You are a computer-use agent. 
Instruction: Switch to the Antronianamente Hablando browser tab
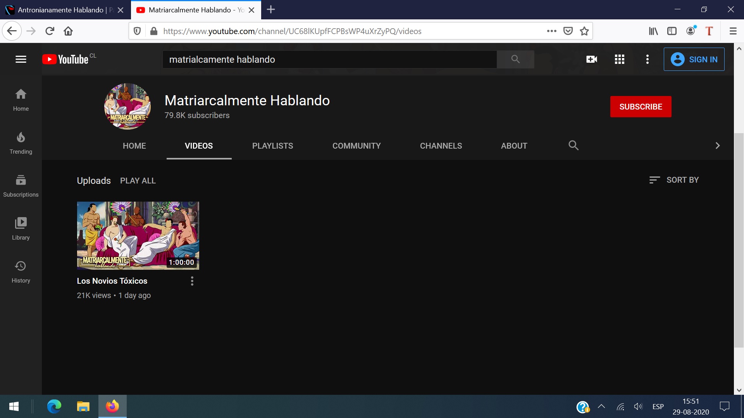[x=65, y=10]
